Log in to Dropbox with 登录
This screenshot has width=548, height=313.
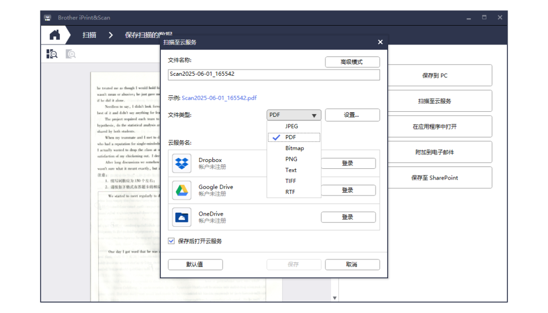348,163
